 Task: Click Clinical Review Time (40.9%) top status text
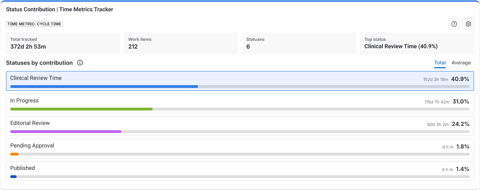click(401, 46)
